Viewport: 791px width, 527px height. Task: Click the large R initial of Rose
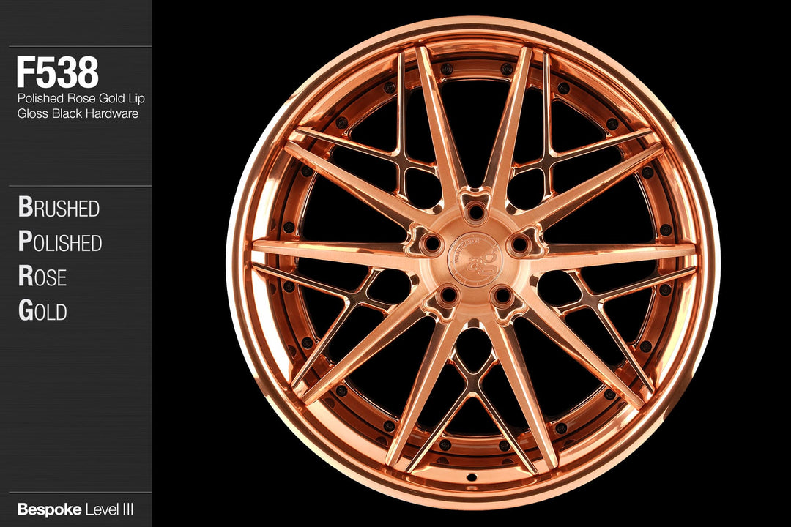point(25,277)
